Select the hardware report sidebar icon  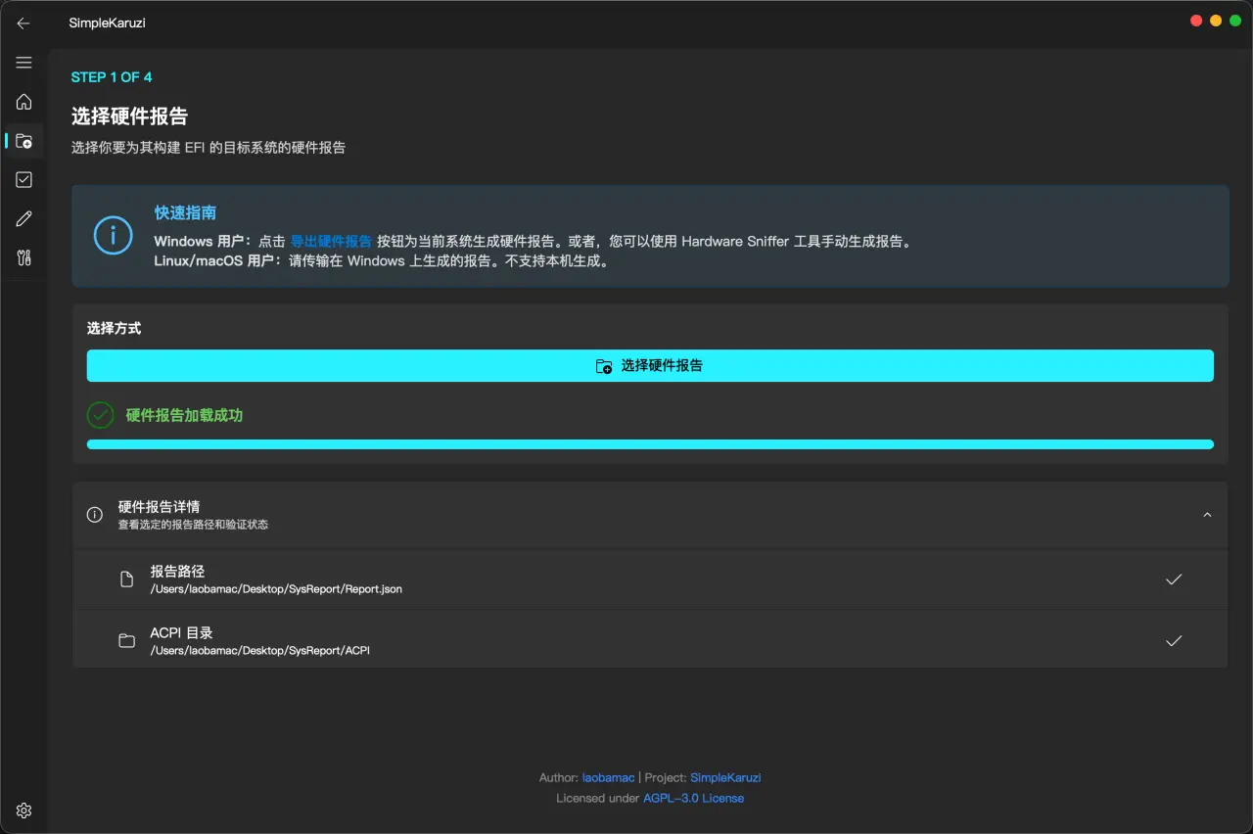point(23,141)
